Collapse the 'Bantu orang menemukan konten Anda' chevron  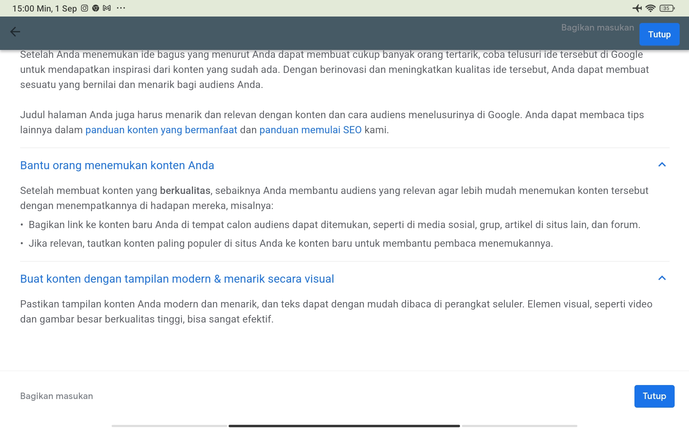(x=662, y=165)
